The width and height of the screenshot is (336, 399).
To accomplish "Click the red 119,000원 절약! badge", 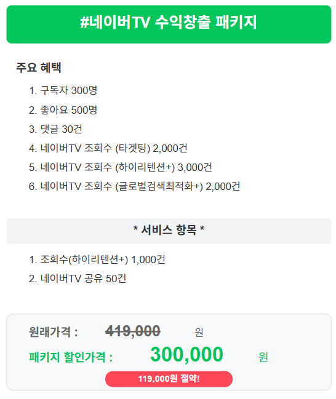I will click(169, 379).
